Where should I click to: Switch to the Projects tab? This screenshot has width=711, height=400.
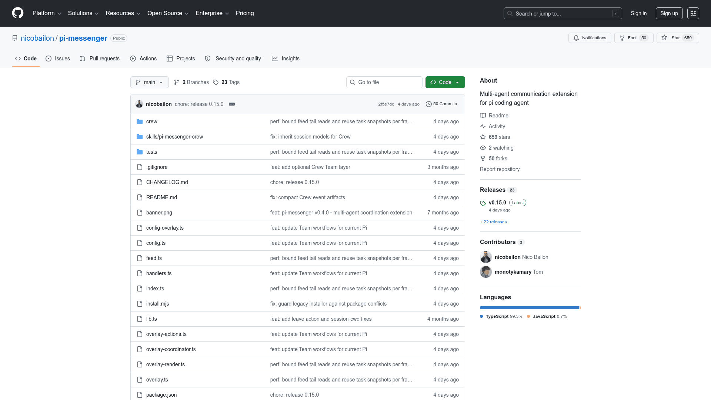pyautogui.click(x=181, y=59)
